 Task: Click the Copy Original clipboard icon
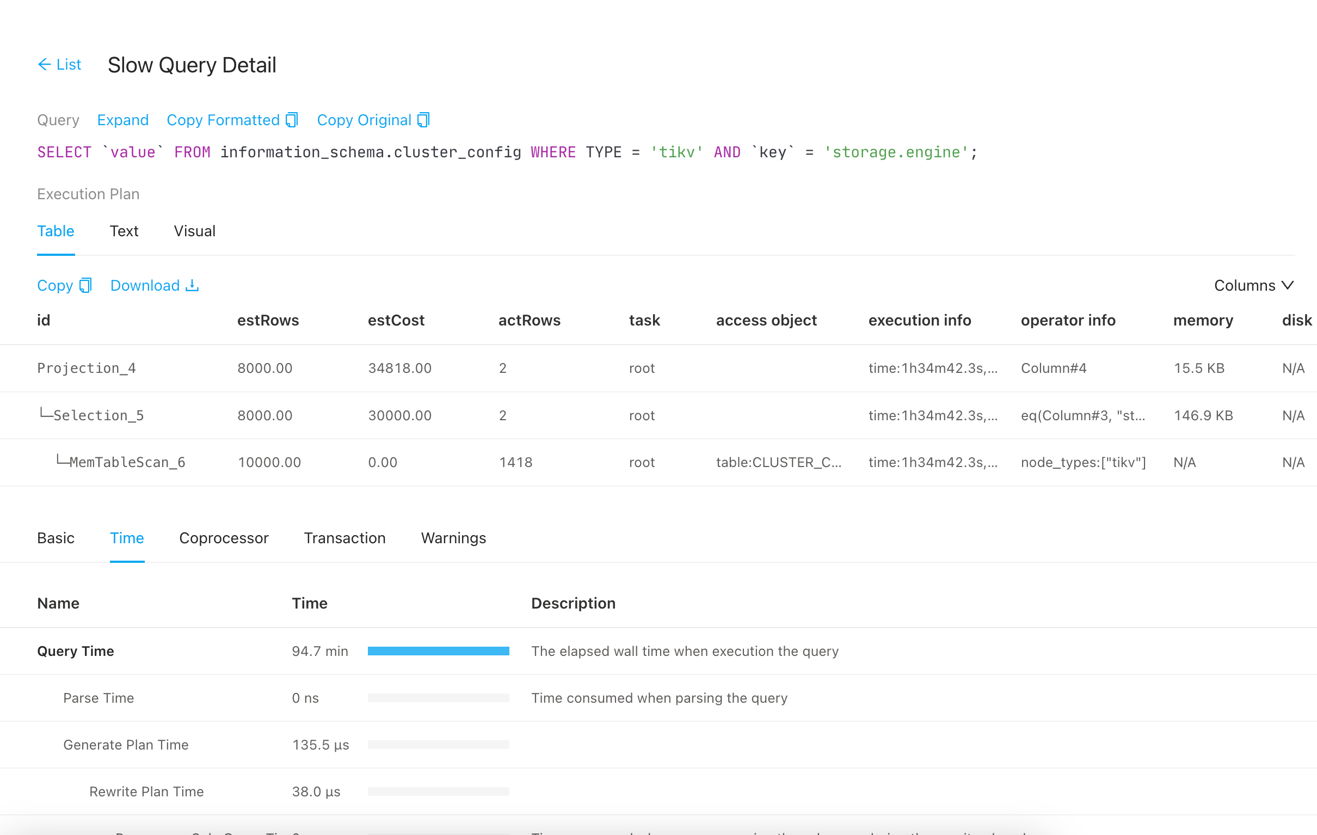pyautogui.click(x=423, y=120)
